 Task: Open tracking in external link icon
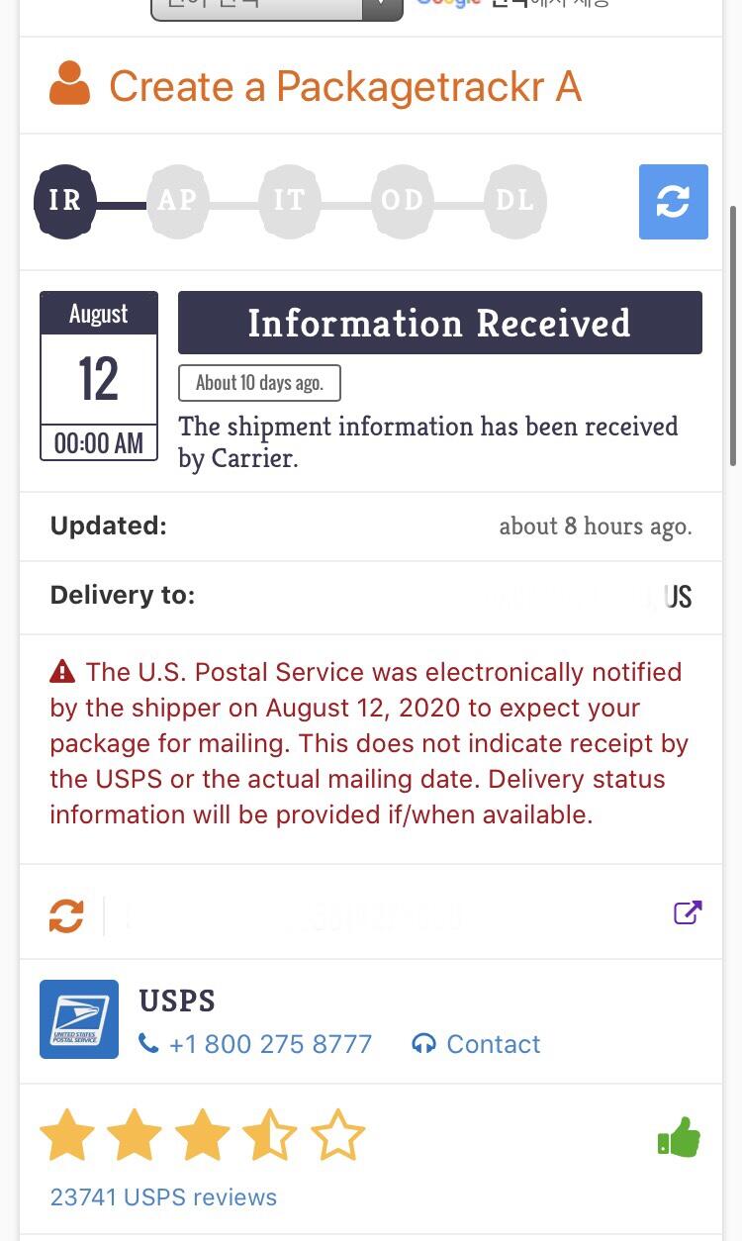tap(687, 912)
